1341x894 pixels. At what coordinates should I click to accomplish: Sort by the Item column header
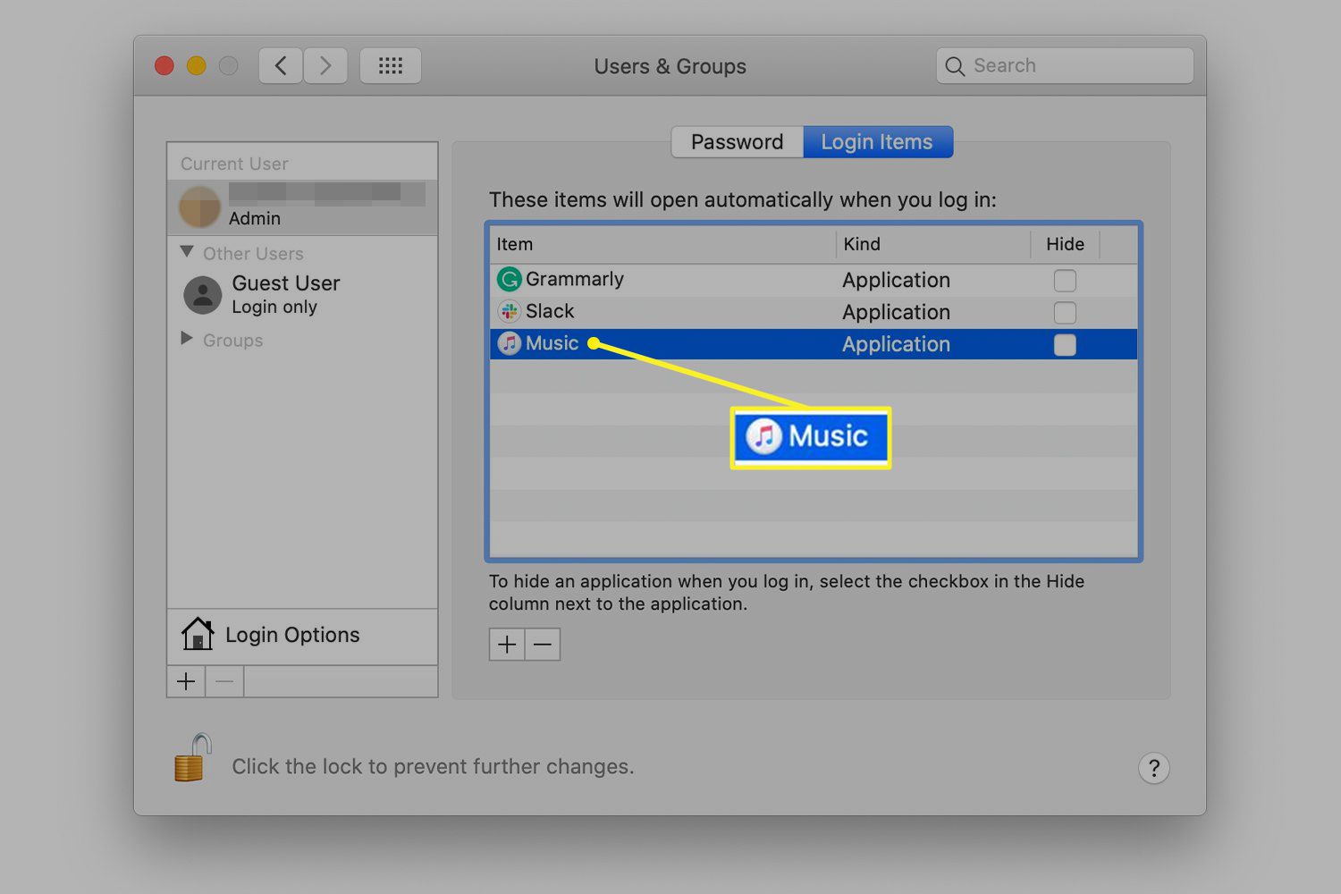(x=662, y=244)
